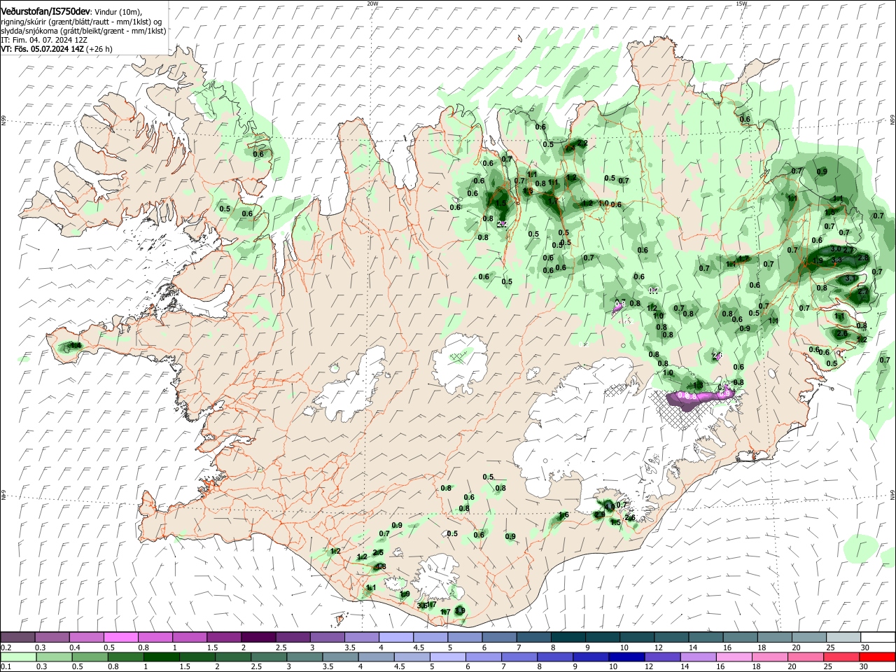Click the violet 12 rain legend swatch

click(661, 657)
